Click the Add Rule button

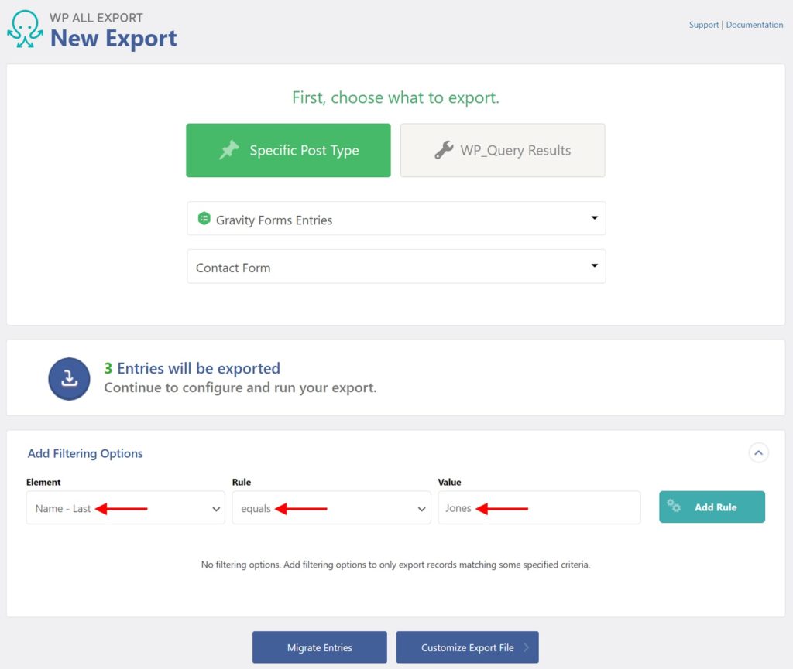[x=712, y=507]
